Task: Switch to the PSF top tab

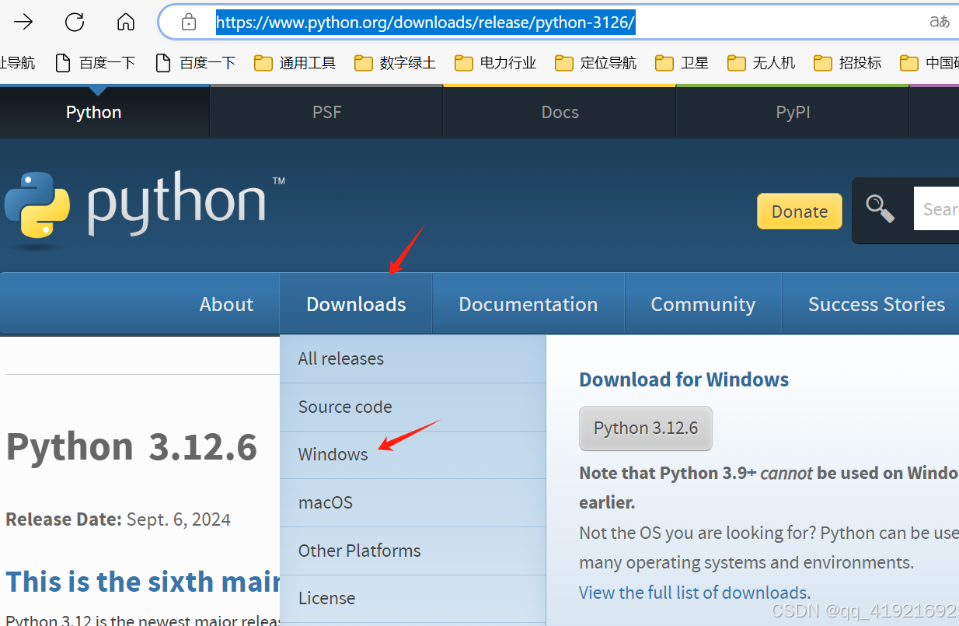Action: (326, 112)
